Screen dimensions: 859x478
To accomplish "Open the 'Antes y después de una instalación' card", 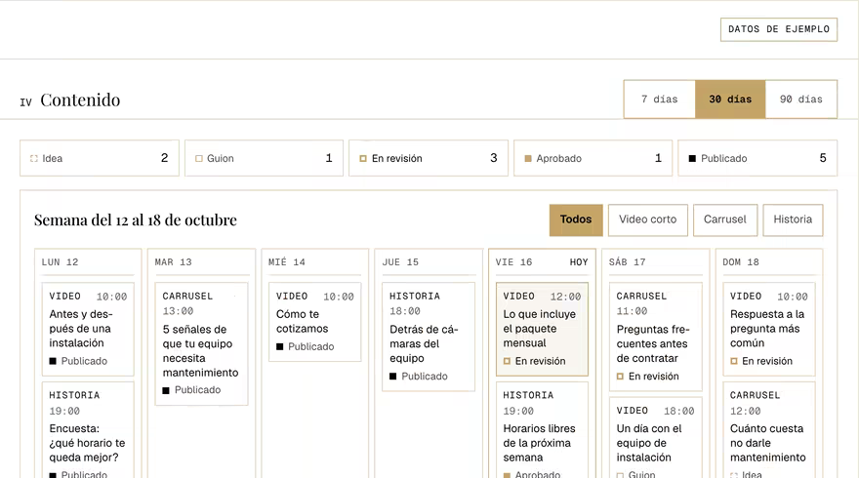I will point(88,329).
